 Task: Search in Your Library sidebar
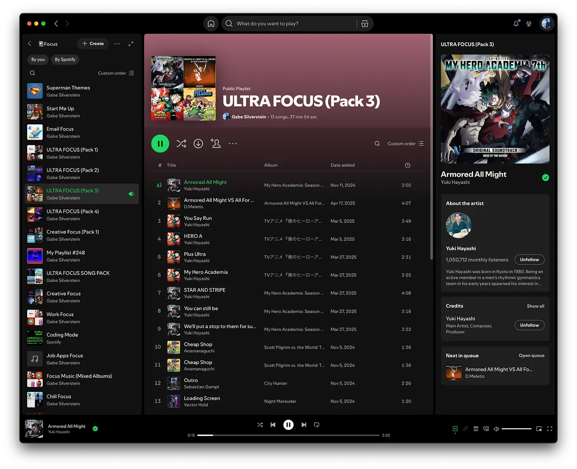[33, 73]
